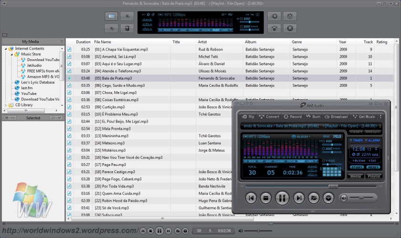The image size is (401, 238).
Task: Click stop icon in bottom bar
Action: pyautogui.click(x=151, y=231)
